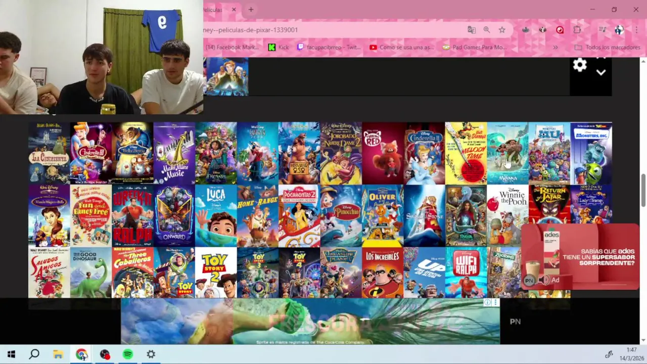Select the Toy Story 4 poster
Image resolution: width=647 pixels, height=364 pixels.
point(299,272)
